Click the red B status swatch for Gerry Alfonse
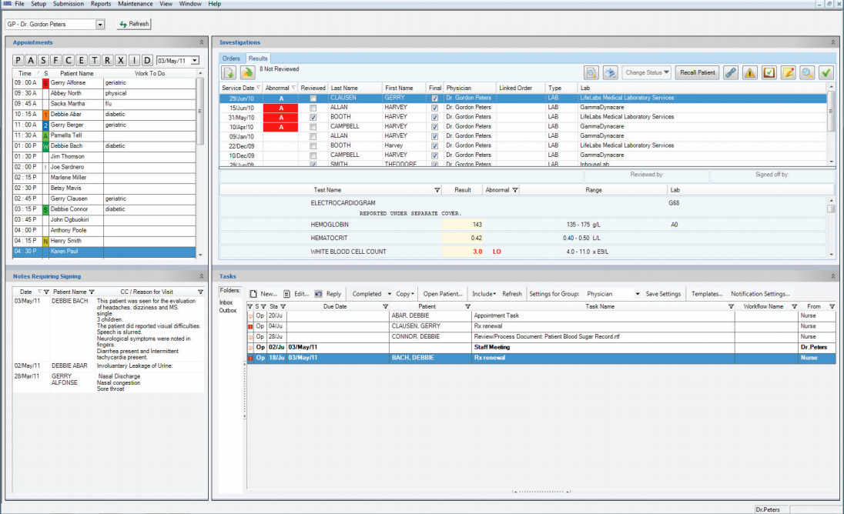This screenshot has width=844, height=514. pyautogui.click(x=45, y=83)
